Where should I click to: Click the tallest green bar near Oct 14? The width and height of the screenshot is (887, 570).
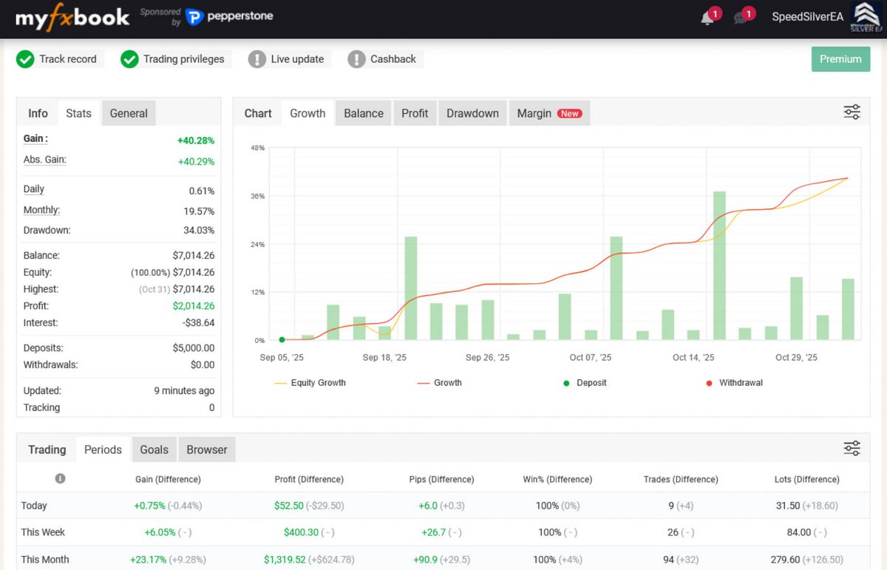pyautogui.click(x=719, y=265)
